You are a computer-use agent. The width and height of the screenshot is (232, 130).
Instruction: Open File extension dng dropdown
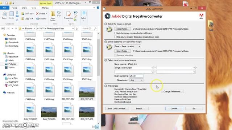(136, 80)
